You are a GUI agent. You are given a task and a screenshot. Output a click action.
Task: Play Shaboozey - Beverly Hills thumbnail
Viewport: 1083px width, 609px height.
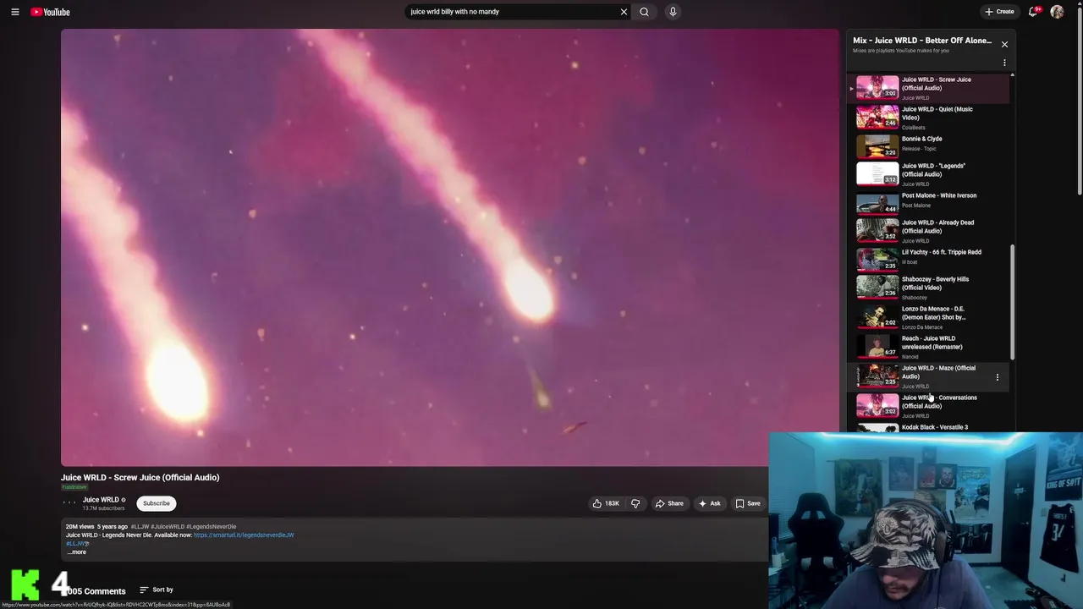click(877, 287)
